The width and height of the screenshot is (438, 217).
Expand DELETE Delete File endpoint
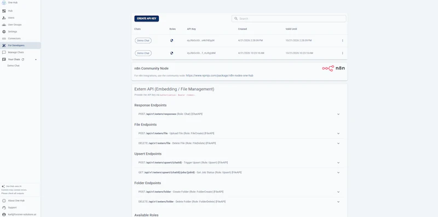(x=338, y=143)
